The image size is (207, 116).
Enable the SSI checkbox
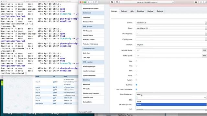pos(136,66)
